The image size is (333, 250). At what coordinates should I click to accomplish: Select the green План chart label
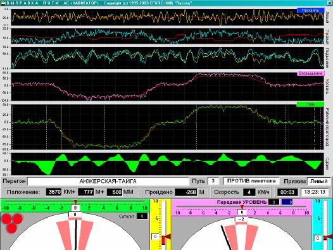coord(310,104)
